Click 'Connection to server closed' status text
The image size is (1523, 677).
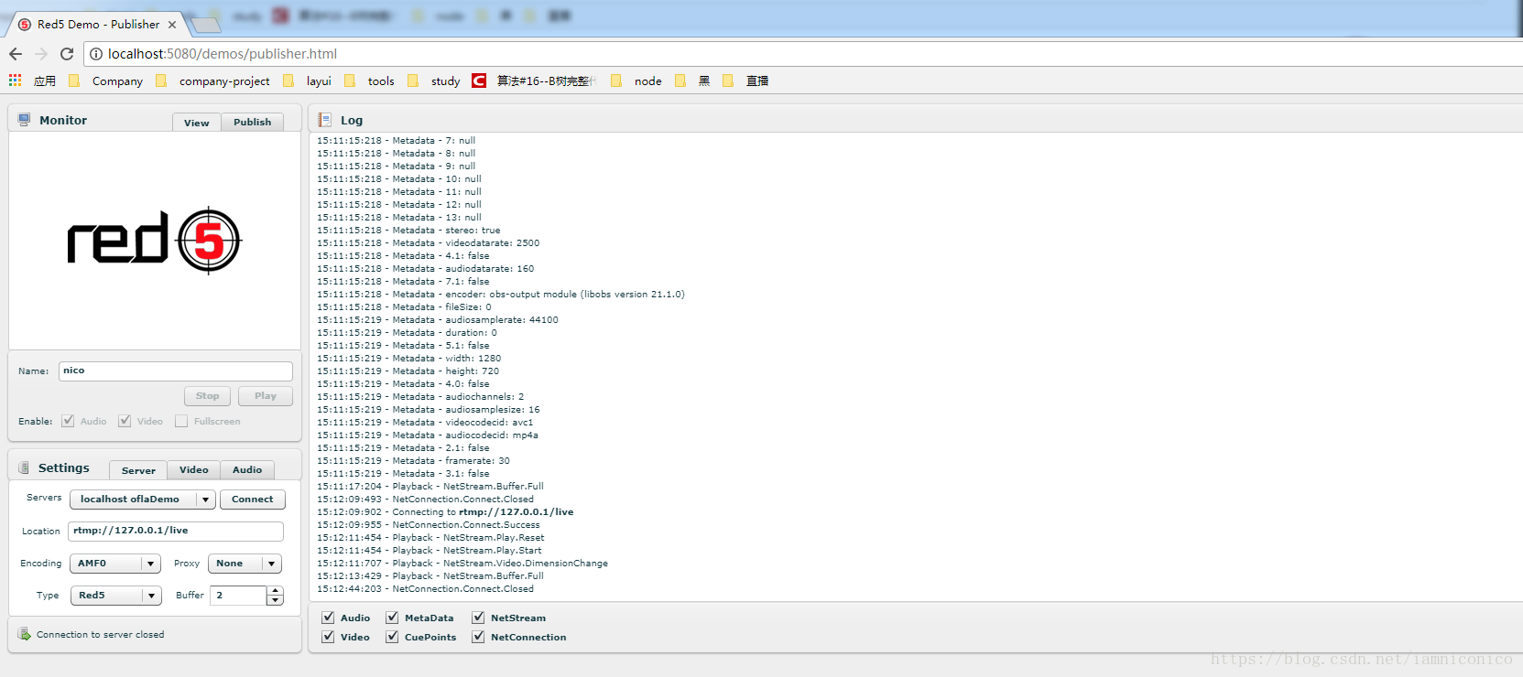click(x=101, y=634)
